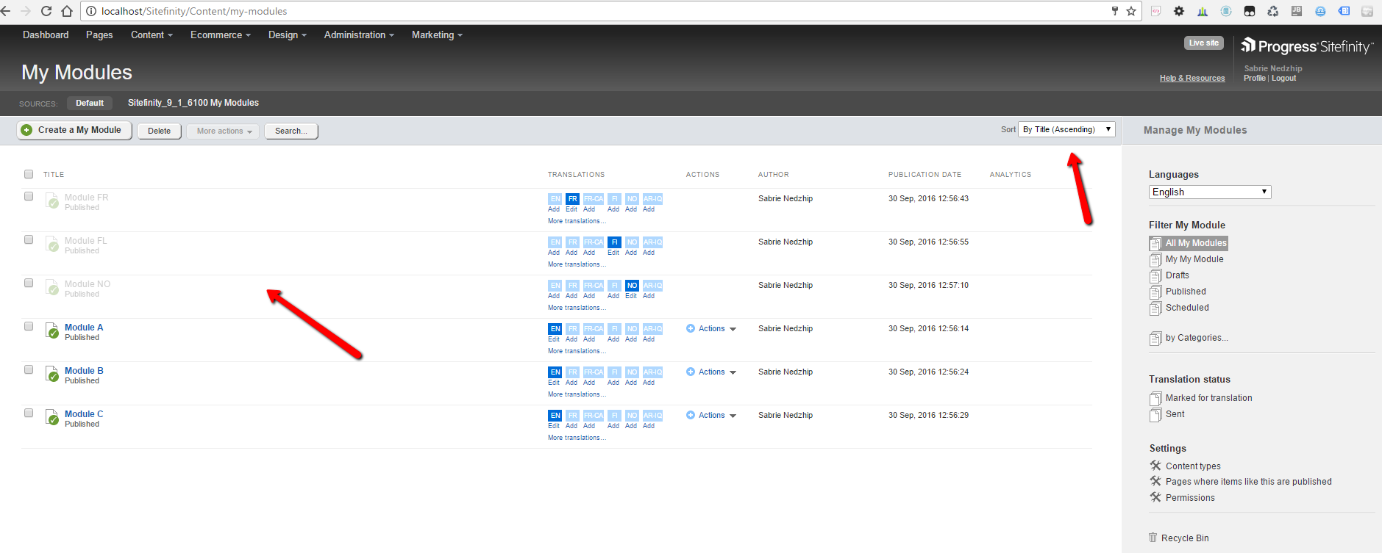
Task: Check the Module C row checkbox
Action: click(29, 413)
